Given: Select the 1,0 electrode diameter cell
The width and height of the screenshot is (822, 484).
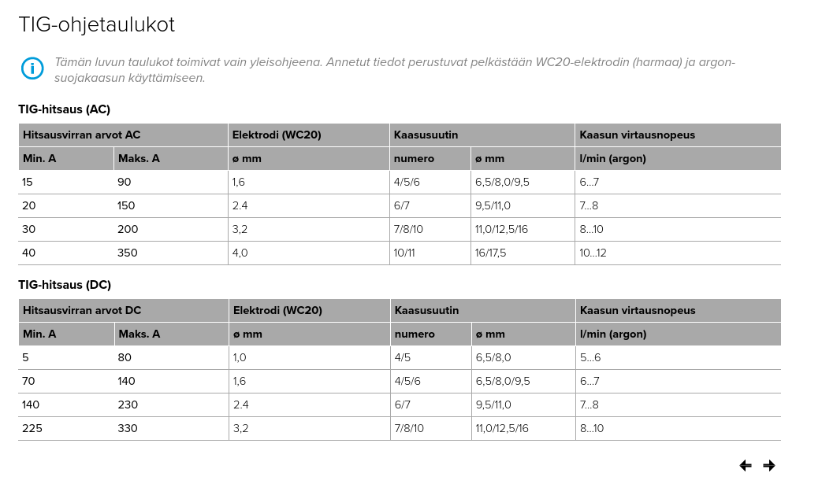Looking at the screenshot, I should (240, 358).
